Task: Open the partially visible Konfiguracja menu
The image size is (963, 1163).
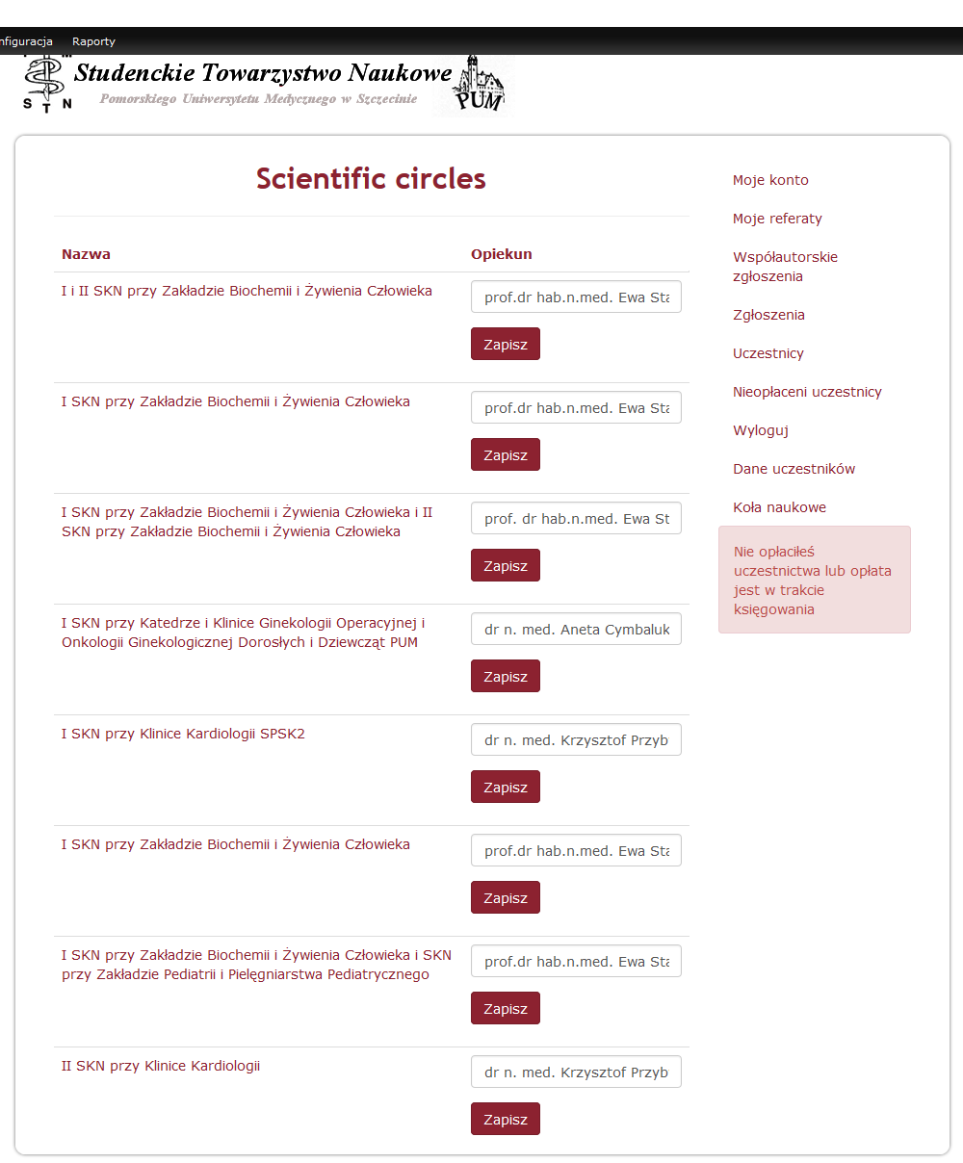Action: click(26, 41)
